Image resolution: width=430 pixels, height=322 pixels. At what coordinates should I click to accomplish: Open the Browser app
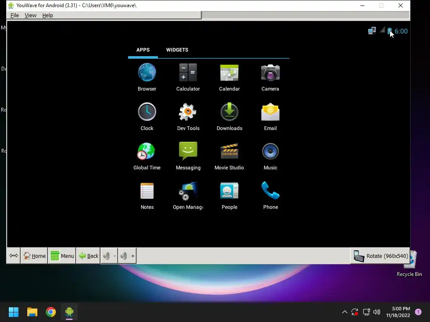click(147, 77)
